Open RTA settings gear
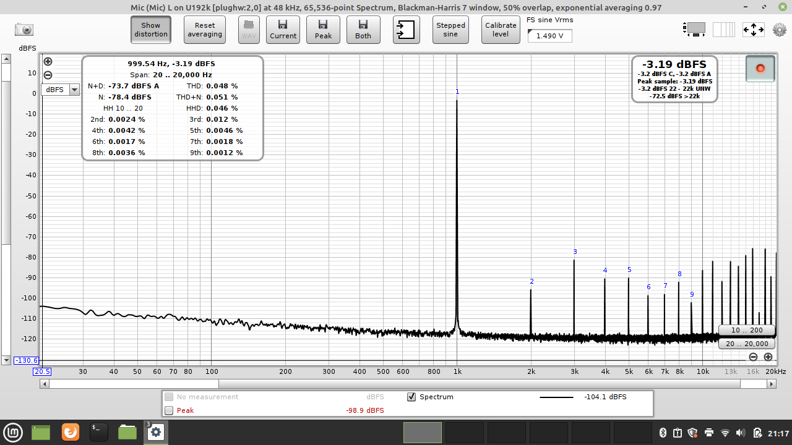 tap(779, 29)
